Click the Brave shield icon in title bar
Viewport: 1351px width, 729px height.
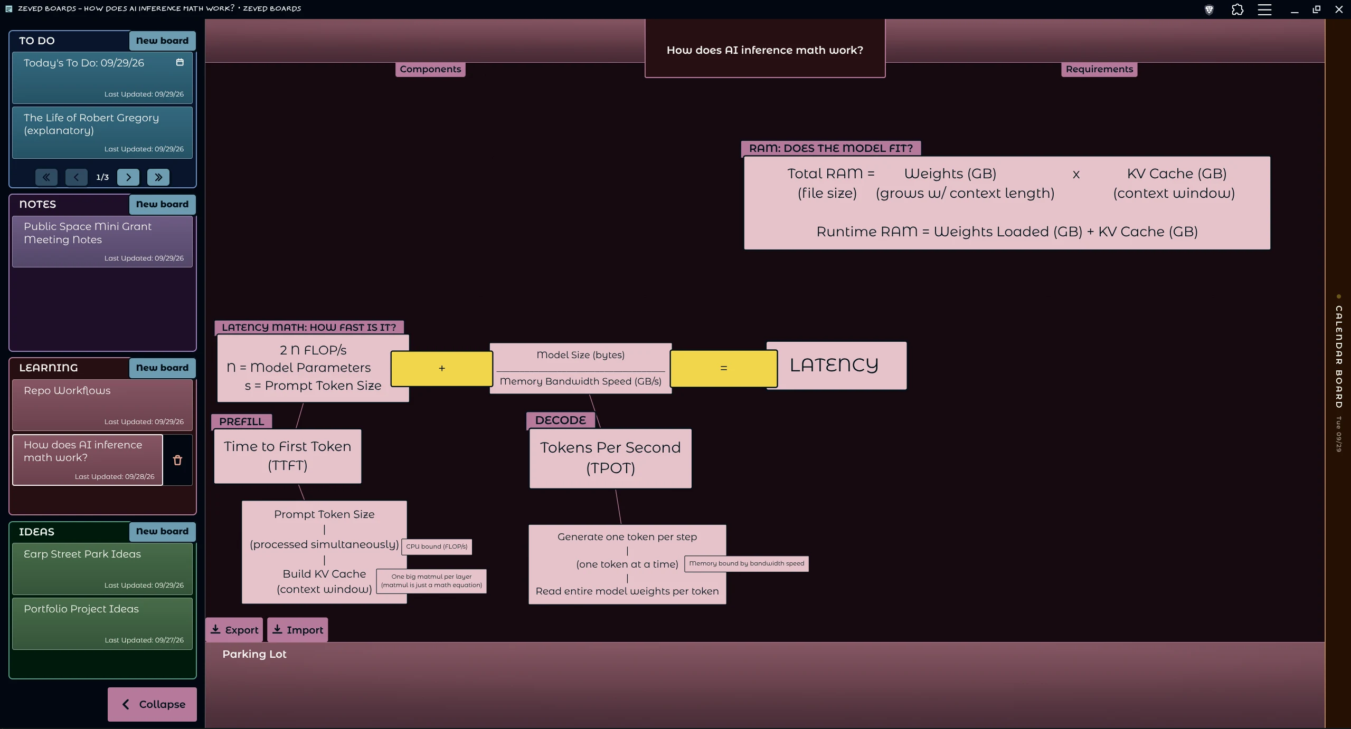click(1209, 9)
